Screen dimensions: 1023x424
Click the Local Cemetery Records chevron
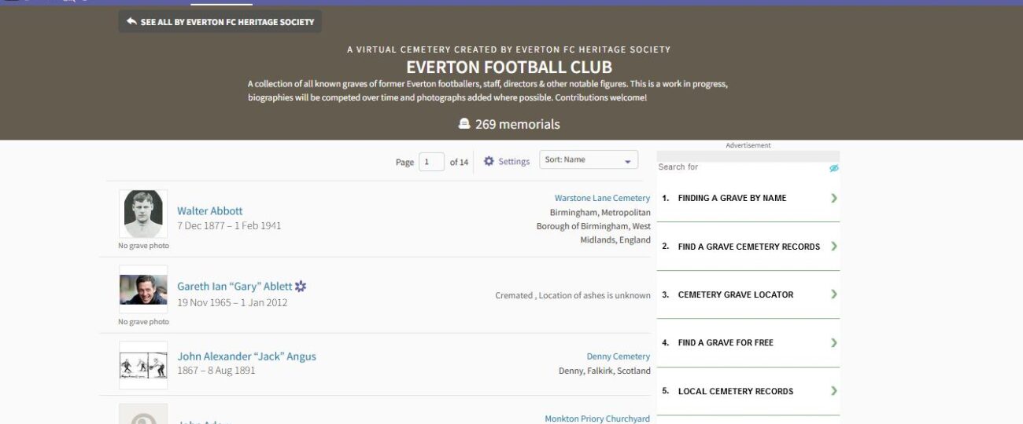[x=833, y=391]
